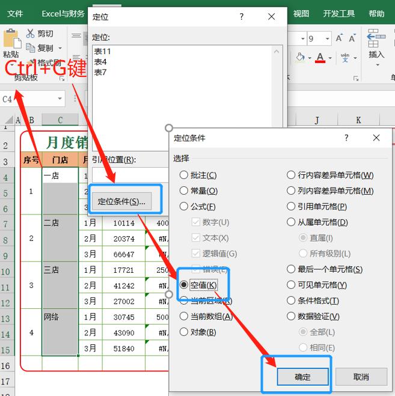Select 表4 in the 定位 list
Viewport: 395px width, 396px height.
[x=100, y=62]
